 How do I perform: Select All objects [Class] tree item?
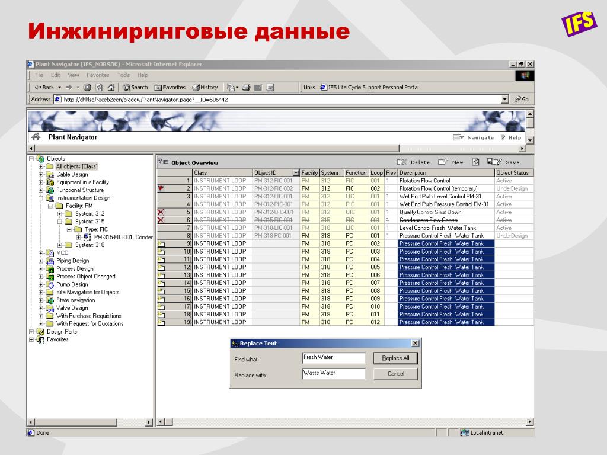(x=76, y=166)
